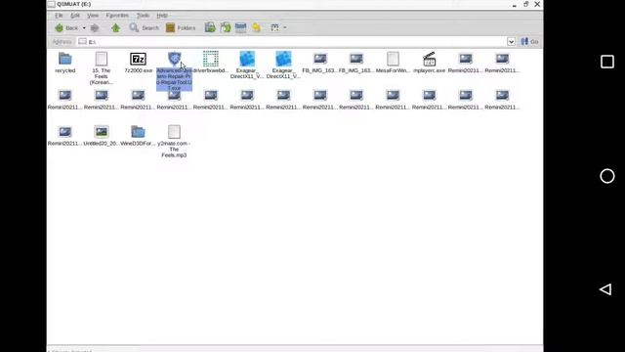Click the Back toolbar button

66,28
